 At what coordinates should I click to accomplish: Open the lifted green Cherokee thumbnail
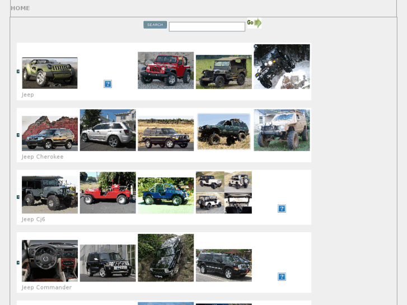pos(224,132)
